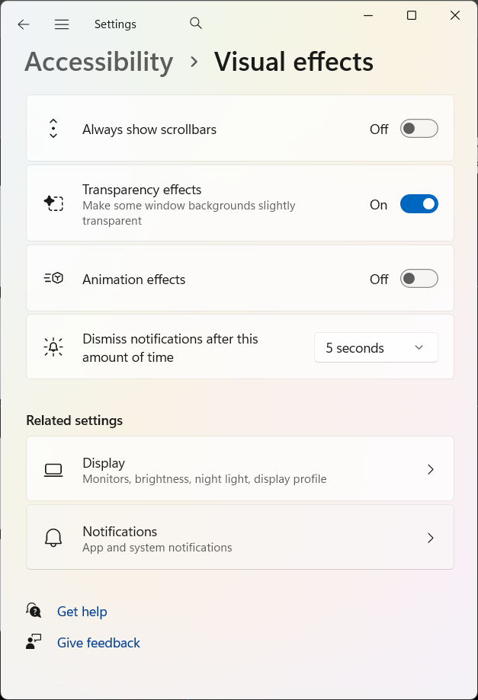Click the Display monitor icon

(53, 470)
